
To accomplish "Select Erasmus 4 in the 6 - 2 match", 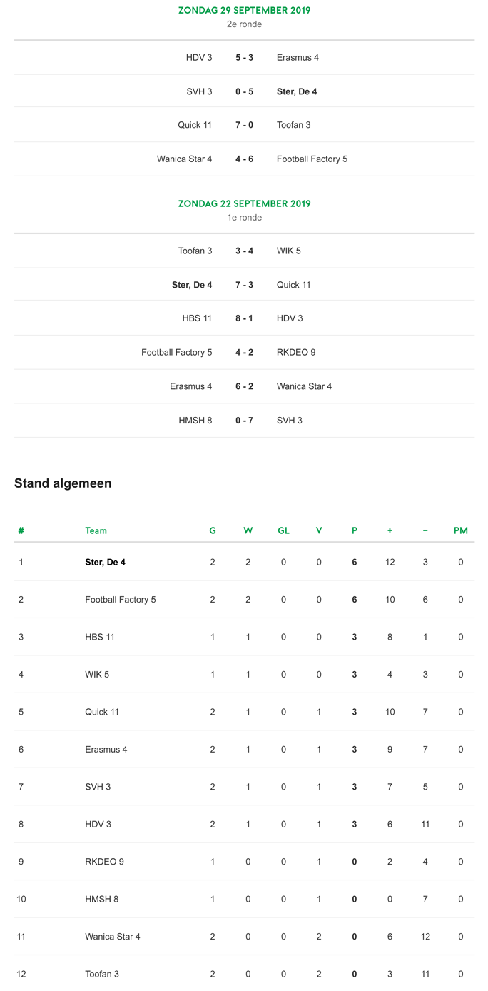I will (191, 386).
